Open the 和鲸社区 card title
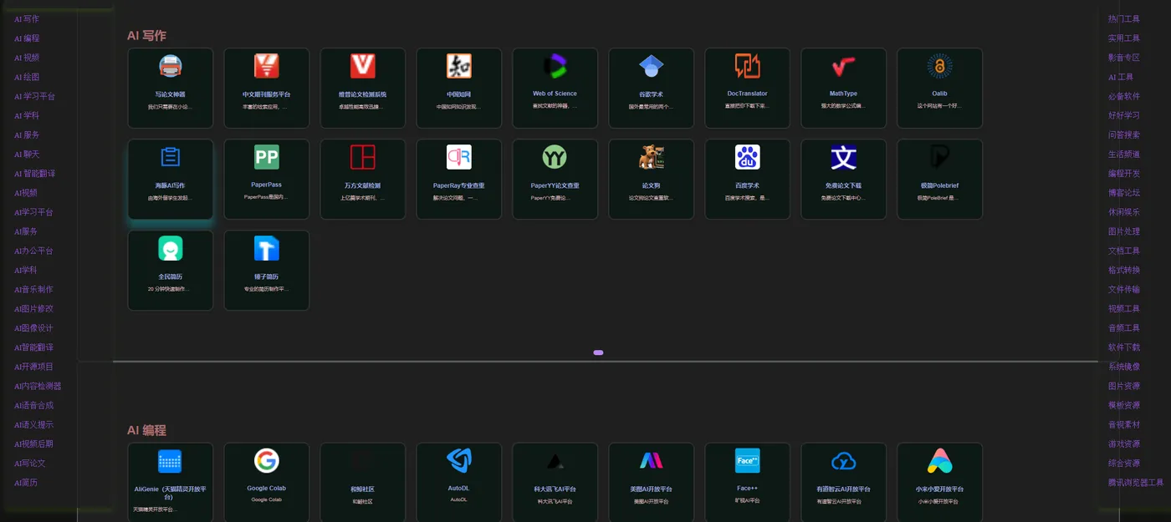Viewport: 1171px width, 522px height. [363, 489]
